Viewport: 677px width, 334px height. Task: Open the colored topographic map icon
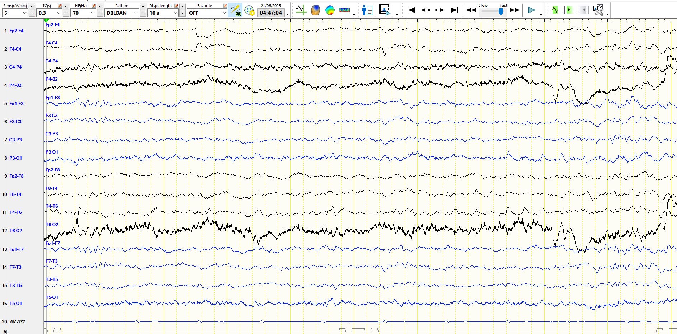coord(330,10)
